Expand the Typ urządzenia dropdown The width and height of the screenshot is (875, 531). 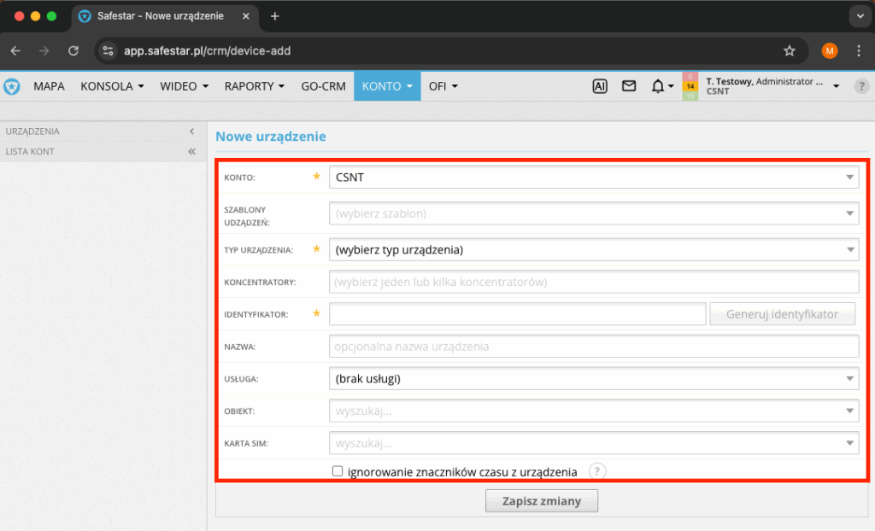click(x=593, y=250)
